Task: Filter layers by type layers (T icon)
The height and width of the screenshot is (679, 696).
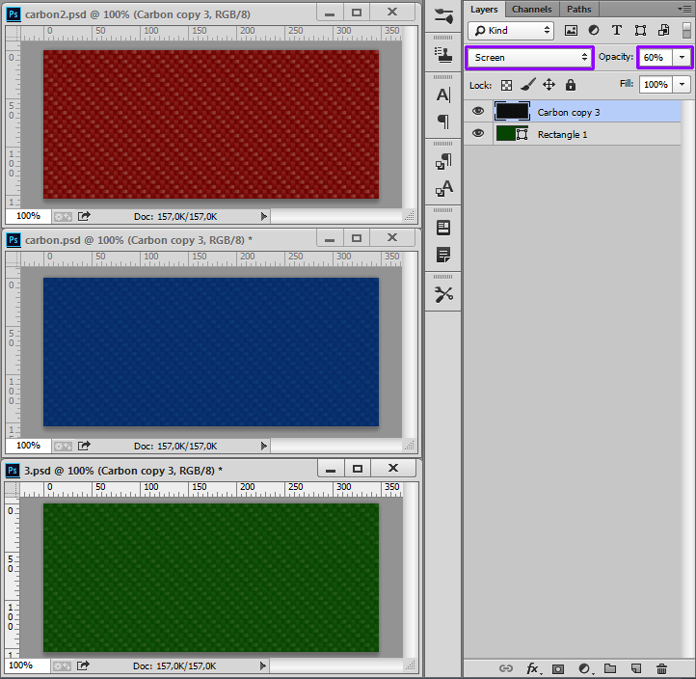Action: (617, 31)
